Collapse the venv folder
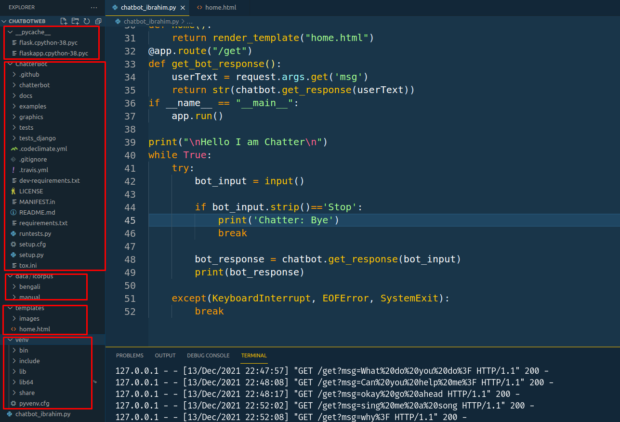 (x=10, y=340)
